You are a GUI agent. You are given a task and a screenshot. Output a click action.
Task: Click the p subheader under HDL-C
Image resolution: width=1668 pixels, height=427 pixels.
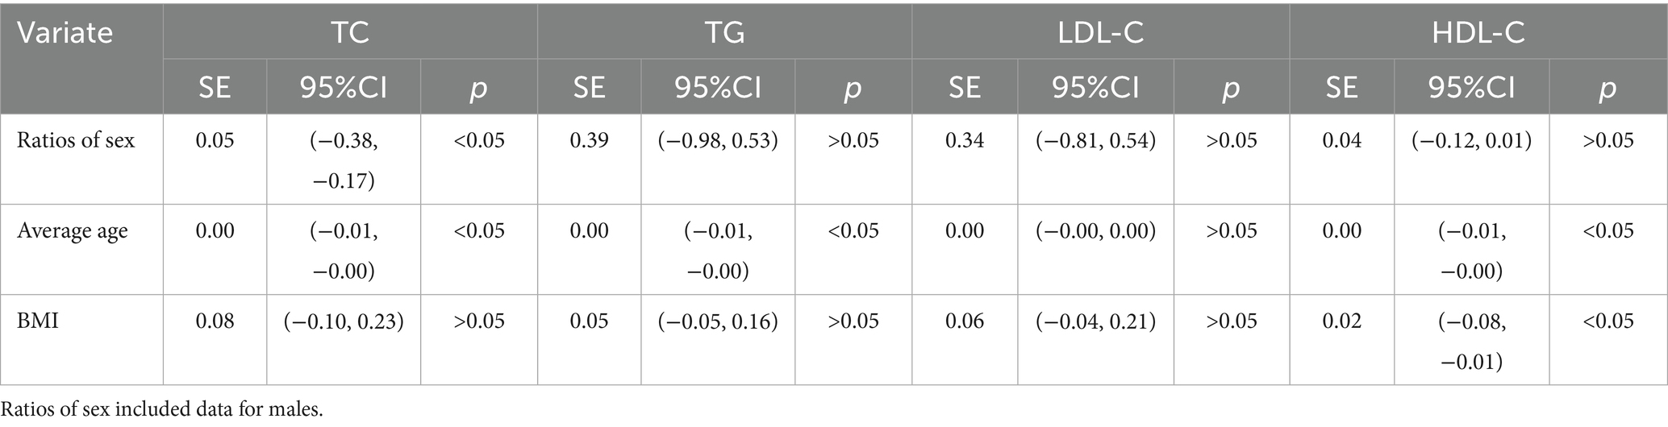pyautogui.click(x=1608, y=87)
